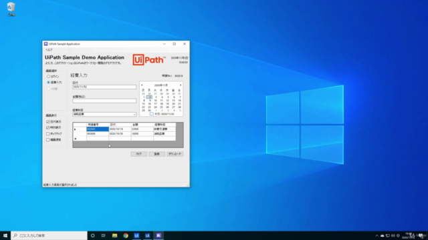This screenshot has height=240, width=428.
Task: Launch File Explorer from the taskbar
Action: [x=114, y=235]
